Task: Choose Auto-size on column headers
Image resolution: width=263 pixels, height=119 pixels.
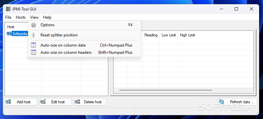Action: point(84,52)
